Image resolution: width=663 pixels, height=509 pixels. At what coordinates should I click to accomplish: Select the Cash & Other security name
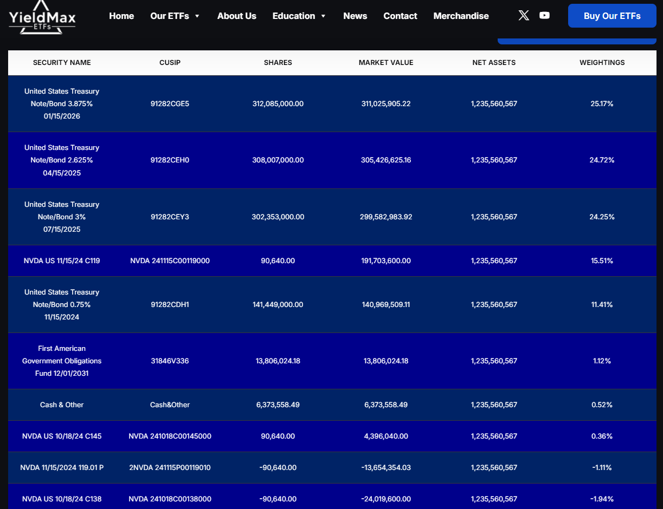pyautogui.click(x=62, y=405)
